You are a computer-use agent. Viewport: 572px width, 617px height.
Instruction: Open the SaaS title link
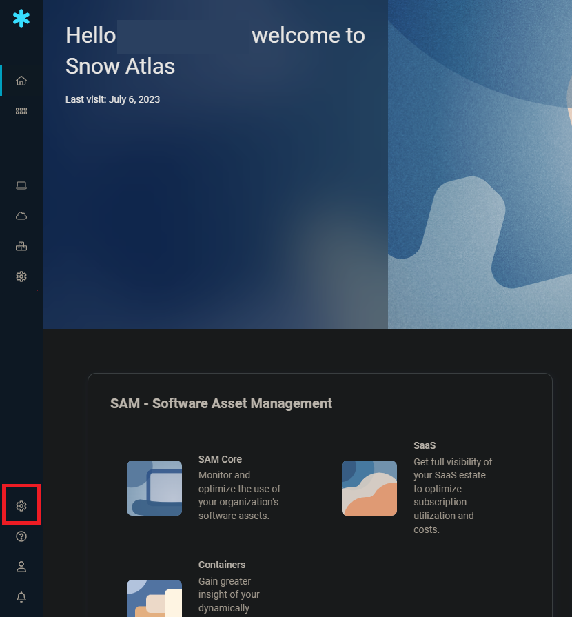click(x=425, y=445)
